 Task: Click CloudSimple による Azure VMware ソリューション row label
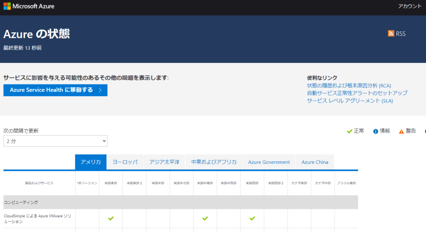pos(37,218)
